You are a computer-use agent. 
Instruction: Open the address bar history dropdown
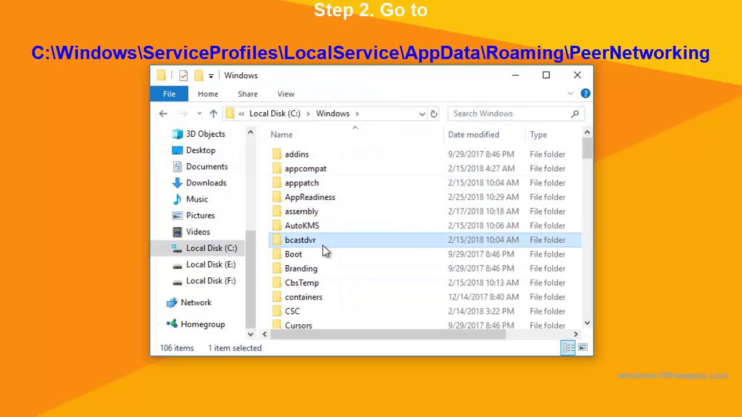coord(422,114)
